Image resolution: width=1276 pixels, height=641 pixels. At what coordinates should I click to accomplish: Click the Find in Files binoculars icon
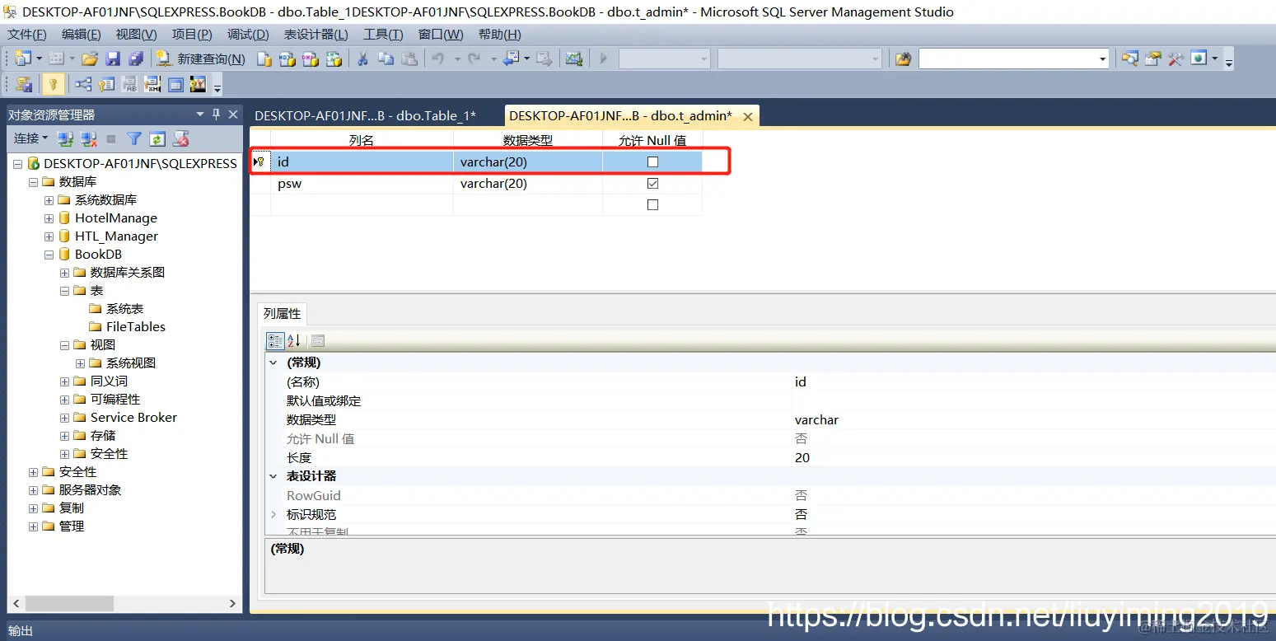click(904, 58)
